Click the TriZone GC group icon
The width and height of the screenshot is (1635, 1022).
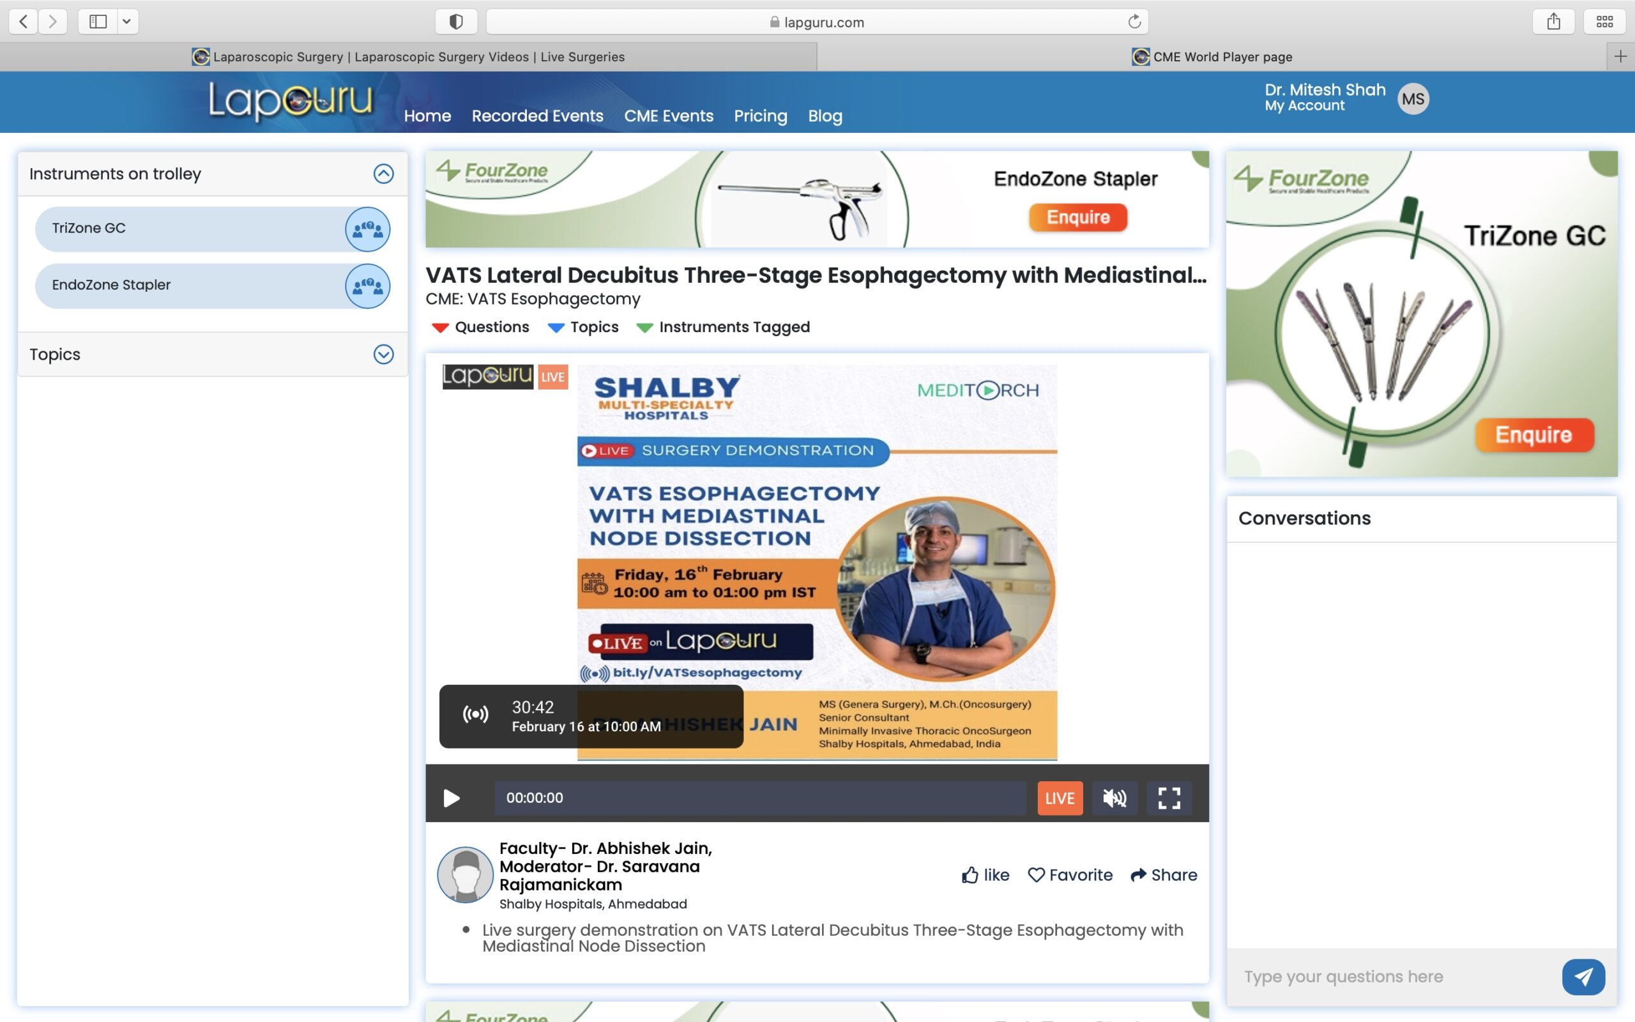pyautogui.click(x=367, y=229)
